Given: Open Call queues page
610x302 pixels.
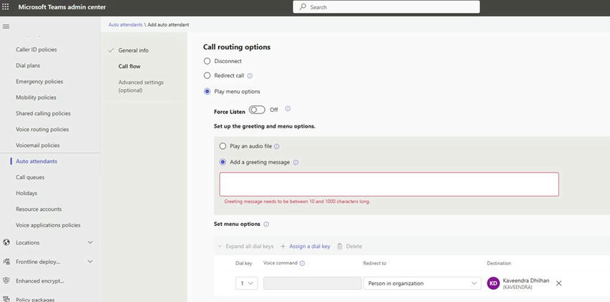Looking at the screenshot, I should click(x=30, y=177).
